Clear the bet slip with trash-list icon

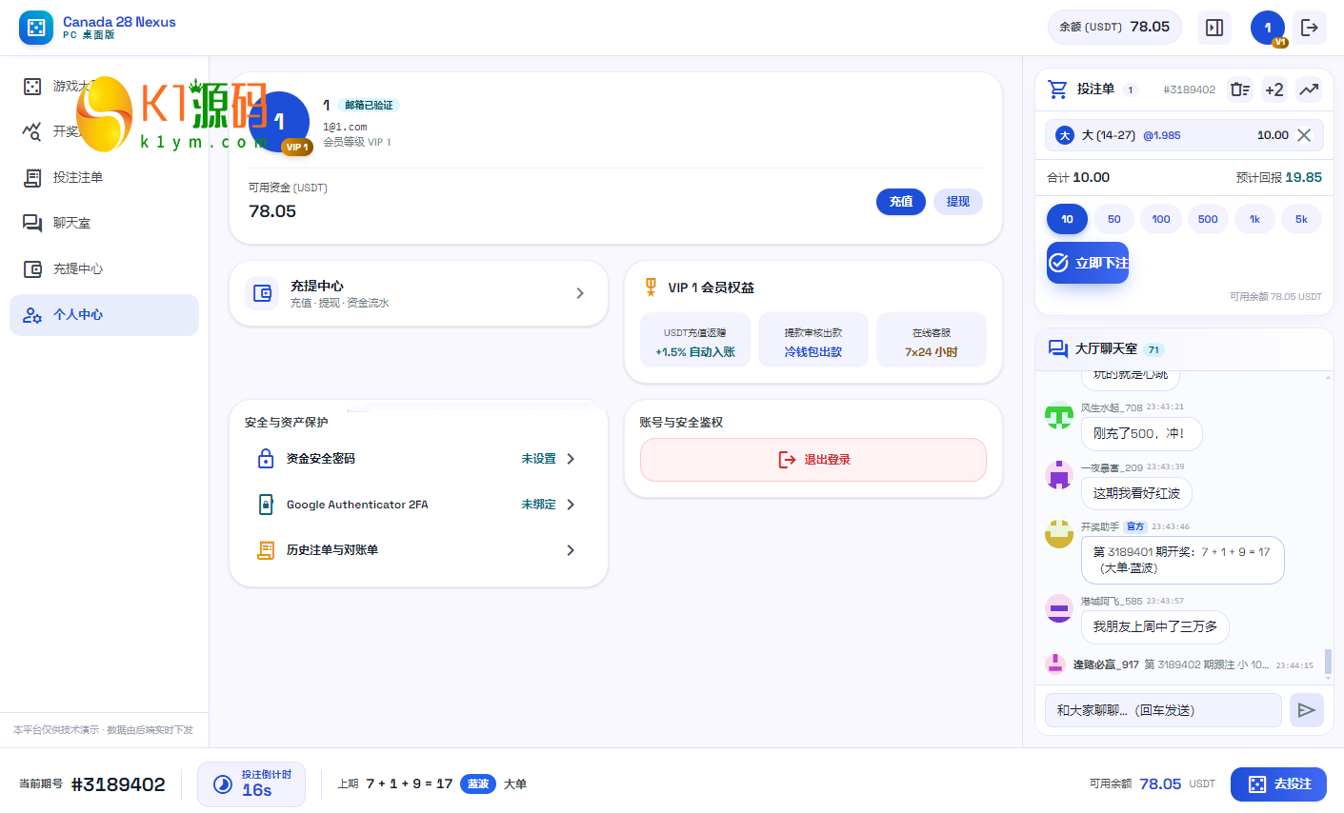coord(1240,89)
